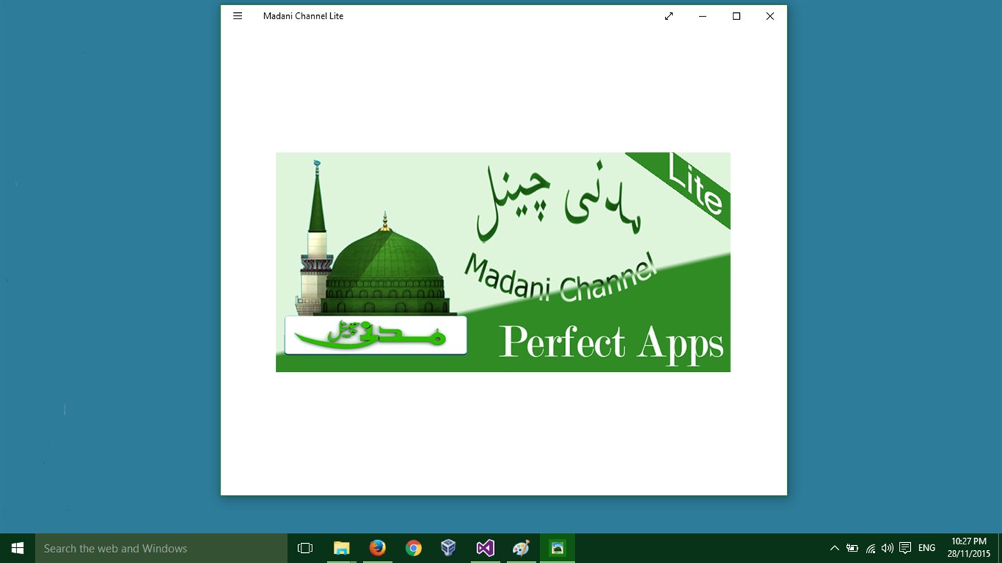This screenshot has height=563, width=1002.
Task: Open the Windows Start menu
Action: point(17,547)
